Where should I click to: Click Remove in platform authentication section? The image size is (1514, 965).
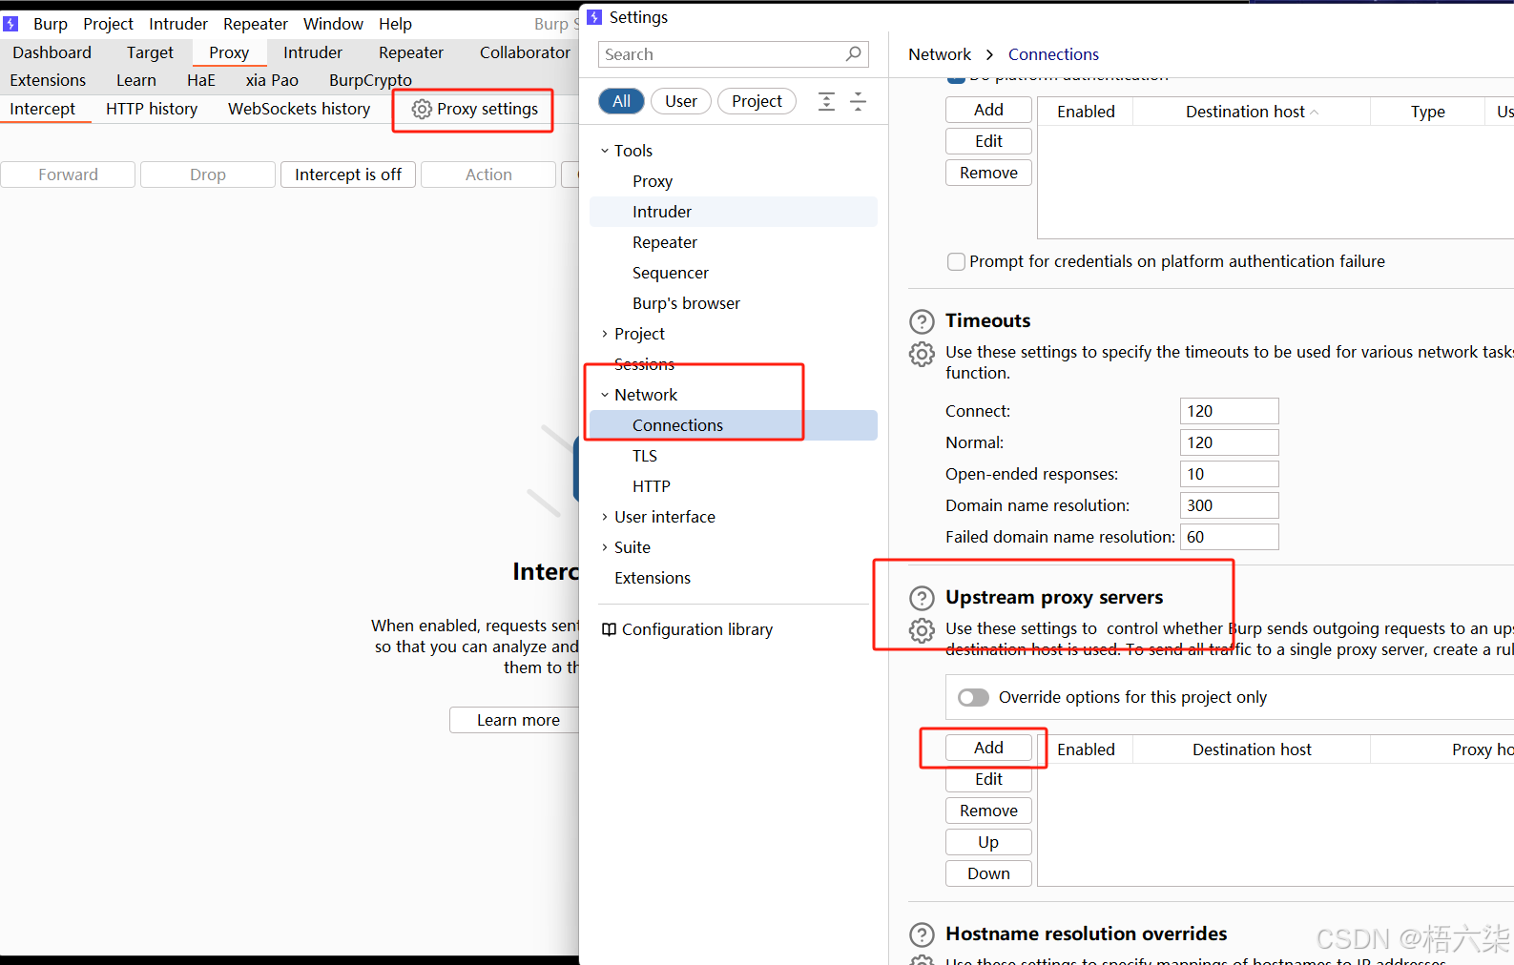(x=988, y=173)
